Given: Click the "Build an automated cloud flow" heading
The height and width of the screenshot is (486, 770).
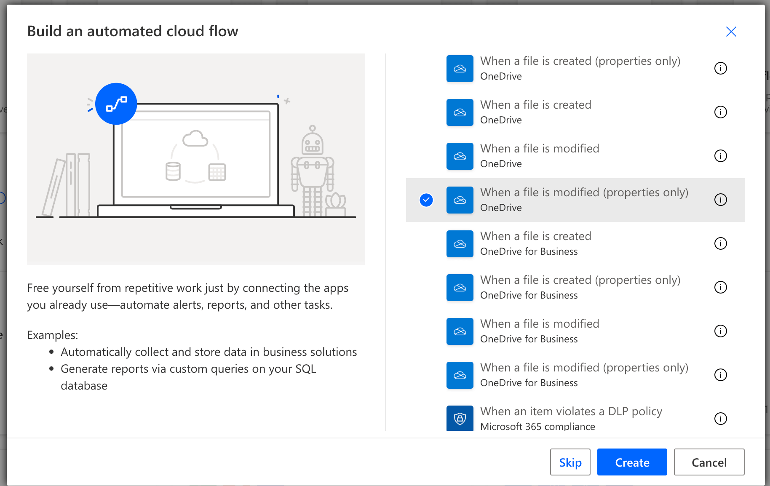Looking at the screenshot, I should (133, 31).
